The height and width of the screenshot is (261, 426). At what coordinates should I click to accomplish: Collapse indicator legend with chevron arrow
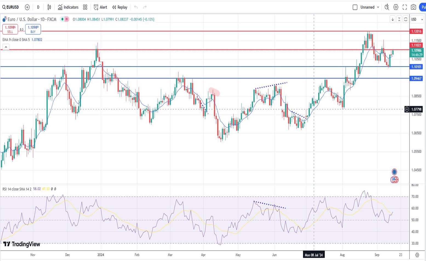point(6,47)
